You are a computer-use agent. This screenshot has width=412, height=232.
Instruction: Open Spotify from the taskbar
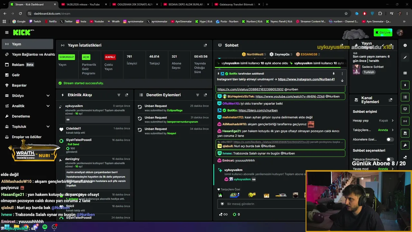(45, 227)
